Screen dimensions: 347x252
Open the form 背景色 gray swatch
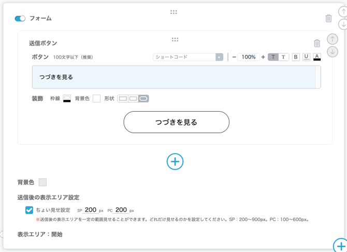click(42, 182)
